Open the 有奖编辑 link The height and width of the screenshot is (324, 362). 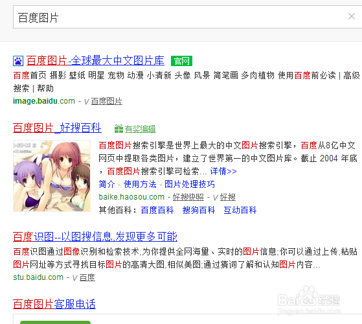click(x=140, y=129)
